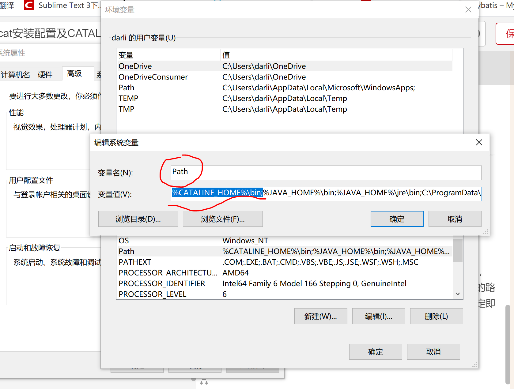
Task: Select the OneDrive user variable row
Action: click(x=214, y=66)
